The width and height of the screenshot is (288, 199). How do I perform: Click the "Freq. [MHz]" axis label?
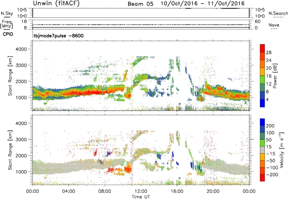(x=6, y=24)
